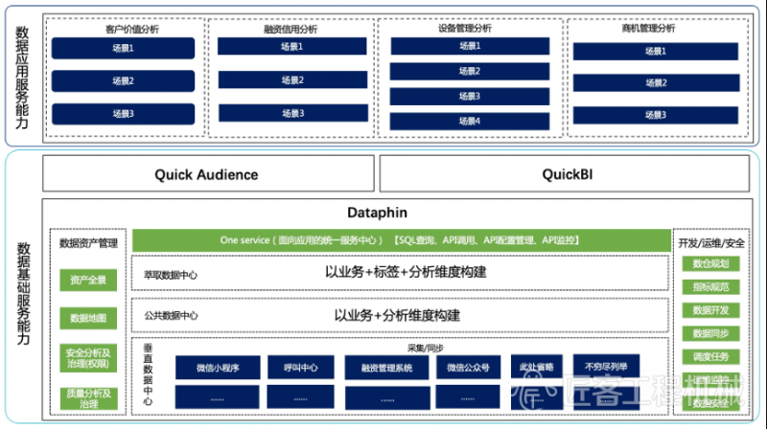Click the QuickBI box
Viewport: 767px width, 429px height.
pos(565,173)
